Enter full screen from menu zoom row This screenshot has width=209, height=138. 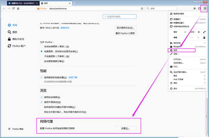204,32
